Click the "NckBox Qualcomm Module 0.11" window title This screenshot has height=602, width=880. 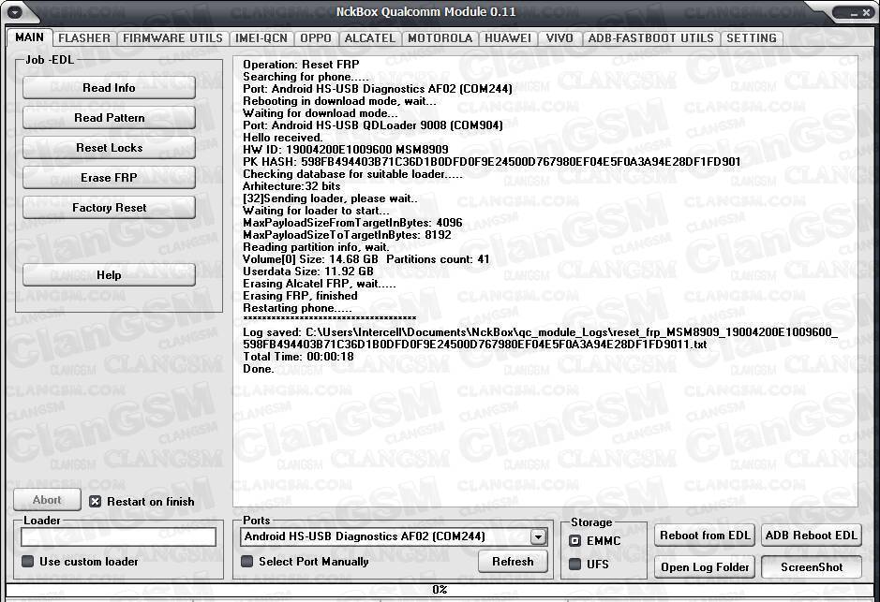426,12
